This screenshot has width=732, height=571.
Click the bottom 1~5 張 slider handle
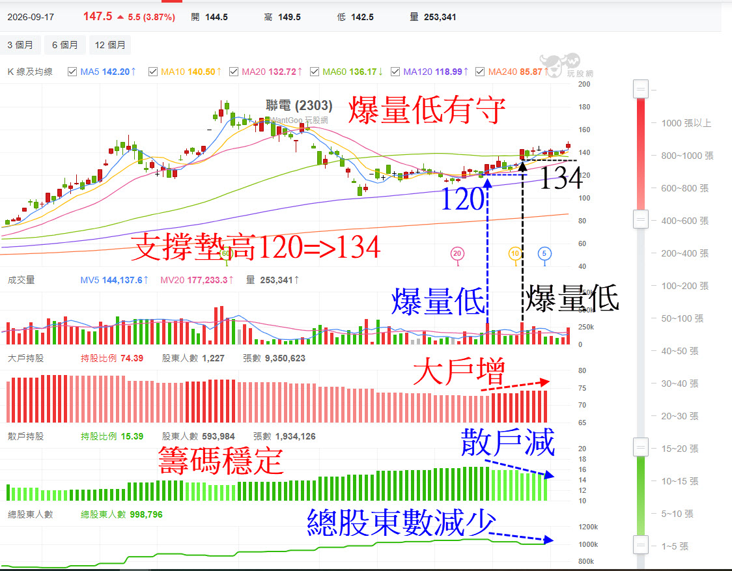click(x=641, y=545)
